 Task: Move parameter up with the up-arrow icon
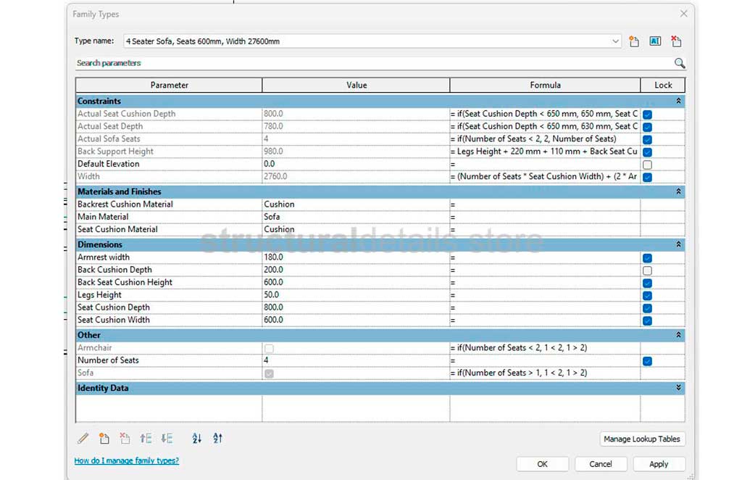[146, 438]
